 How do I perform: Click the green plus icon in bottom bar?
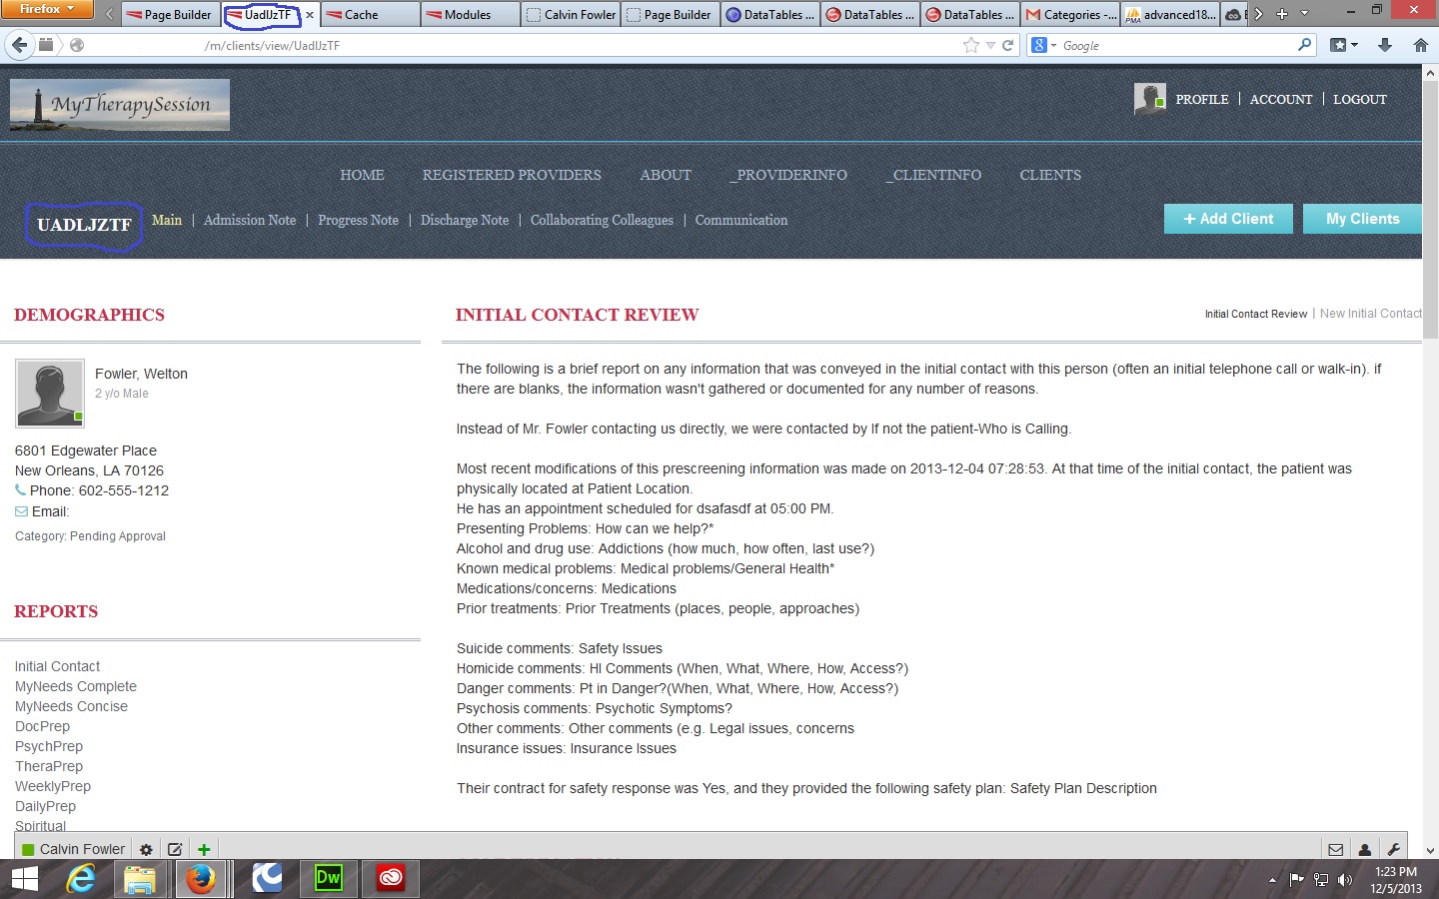point(204,849)
